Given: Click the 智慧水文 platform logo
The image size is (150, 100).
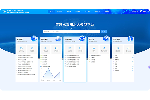Looking at the screenshot, I should 4,11.
